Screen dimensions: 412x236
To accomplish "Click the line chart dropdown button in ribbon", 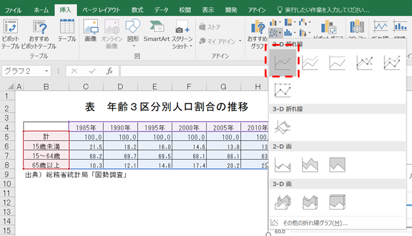I will (x=275, y=33).
